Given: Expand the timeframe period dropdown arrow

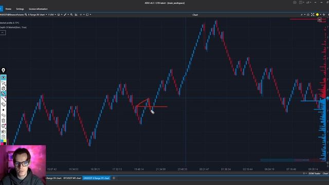Looking at the screenshot, I should (x=55, y=15).
